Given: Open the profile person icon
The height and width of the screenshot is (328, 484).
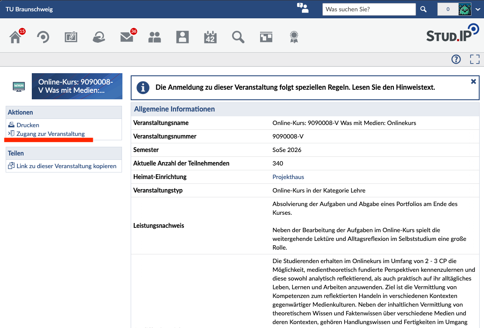Looking at the screenshot, I should pyautogui.click(x=183, y=37).
